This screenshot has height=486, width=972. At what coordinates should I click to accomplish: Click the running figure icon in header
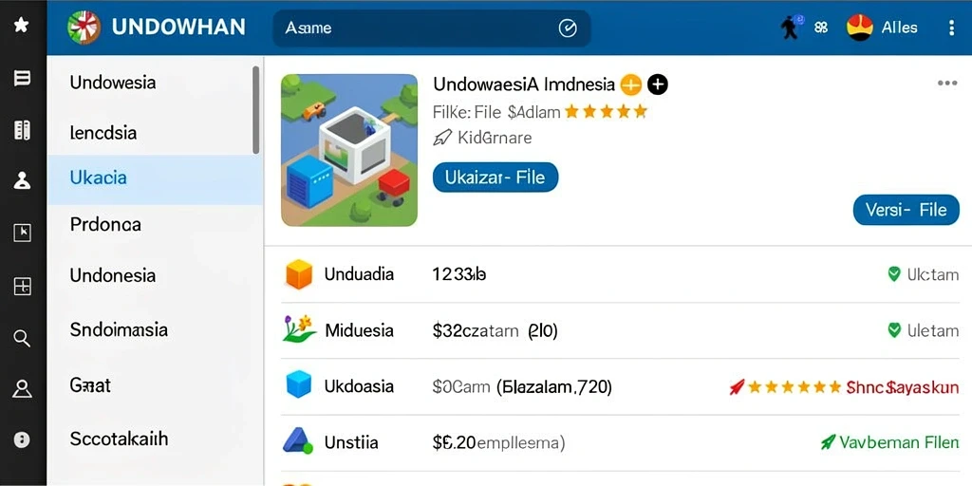click(x=792, y=28)
